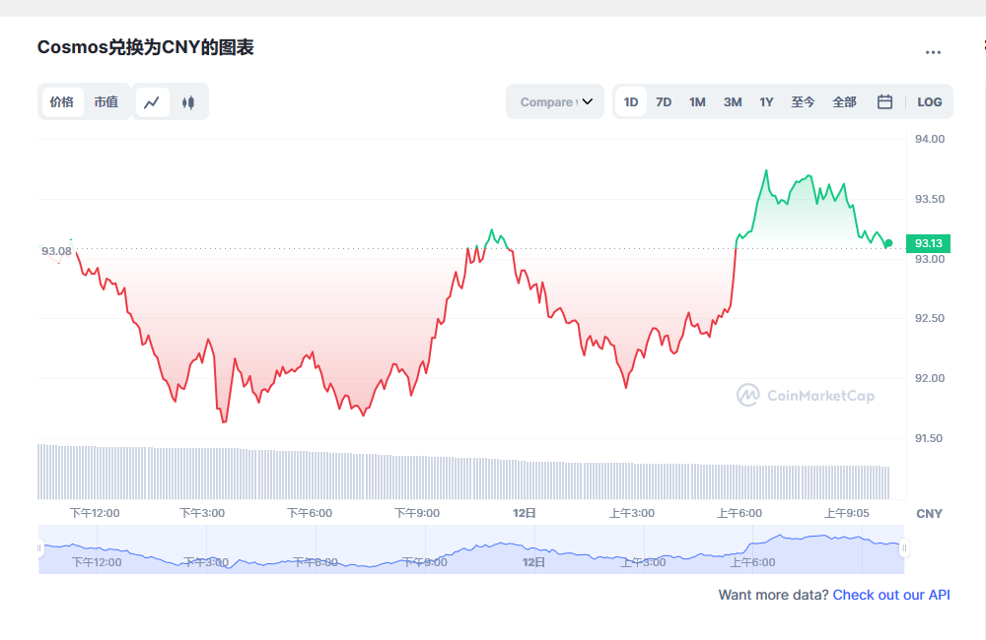Grab the left handle of range navigator
The height and width of the screenshot is (640, 986).
tap(39, 548)
